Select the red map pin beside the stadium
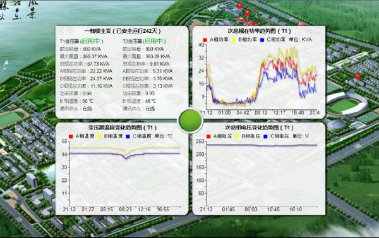Viewport: 379px width, 238px height. coord(358,77)
